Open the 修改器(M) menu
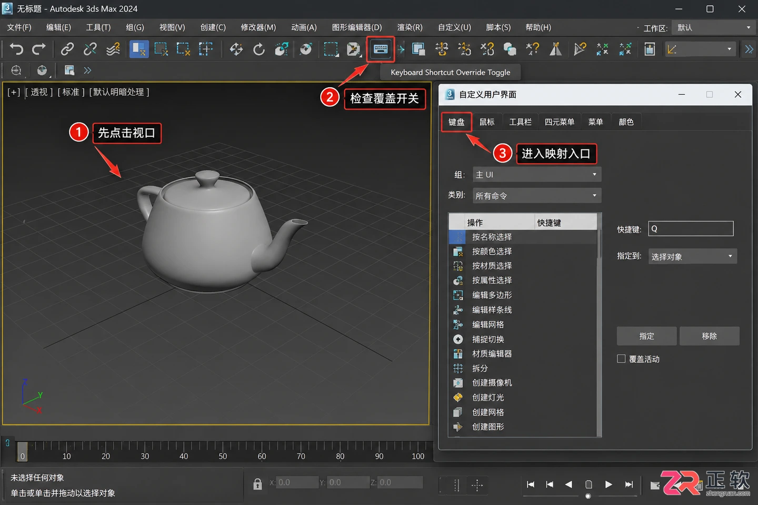This screenshot has width=758, height=505. pos(258,27)
